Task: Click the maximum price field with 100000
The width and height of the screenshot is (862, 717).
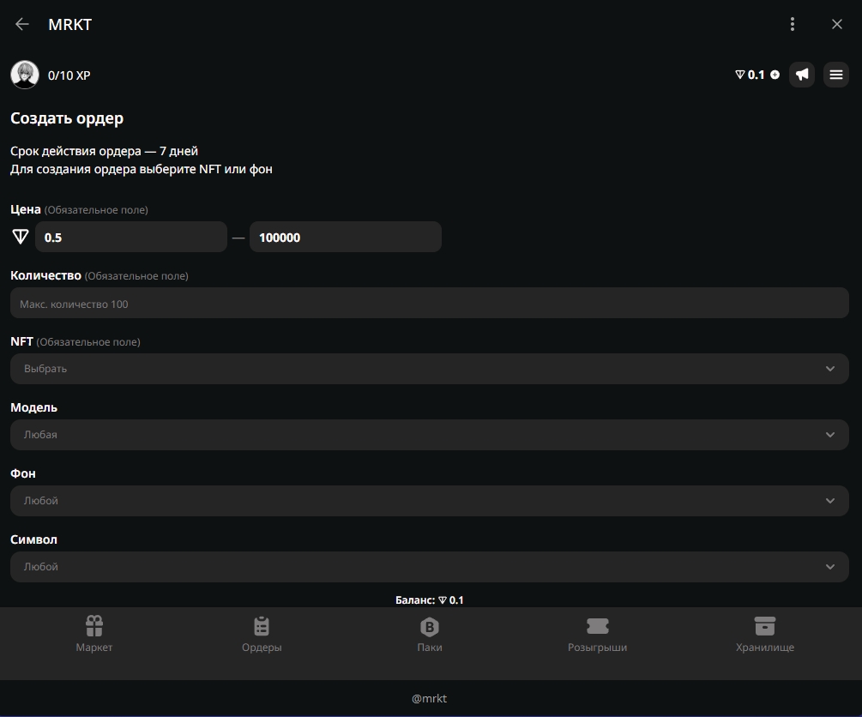Action: click(345, 237)
